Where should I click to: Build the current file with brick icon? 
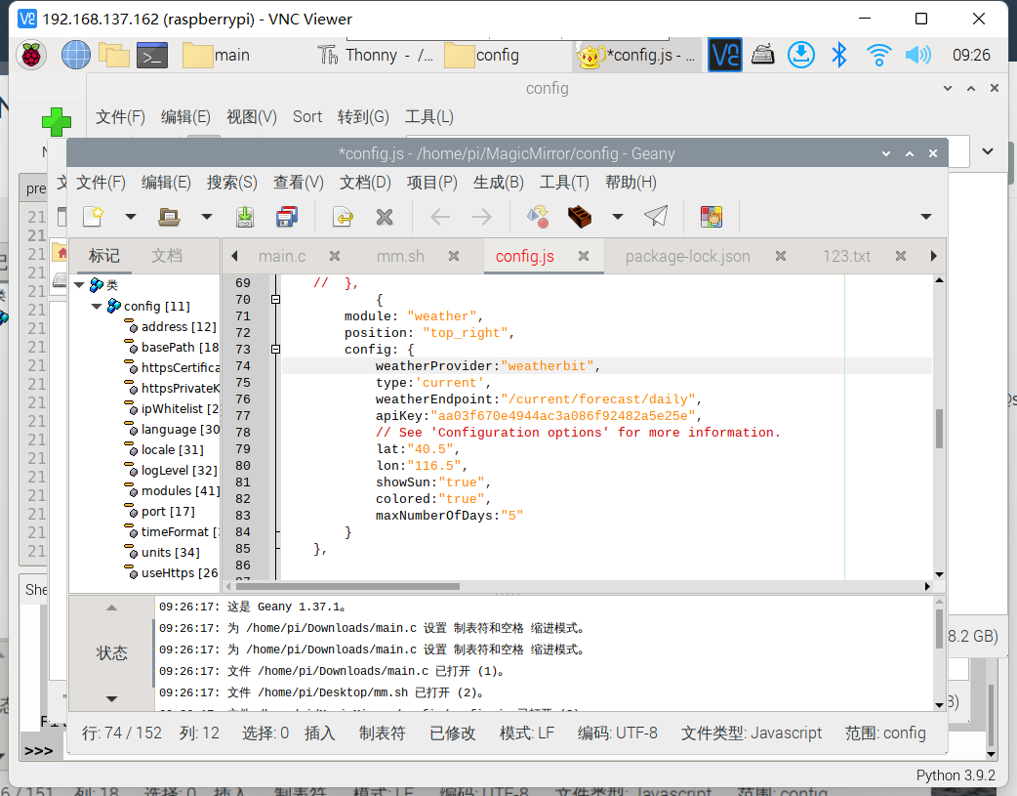(579, 216)
